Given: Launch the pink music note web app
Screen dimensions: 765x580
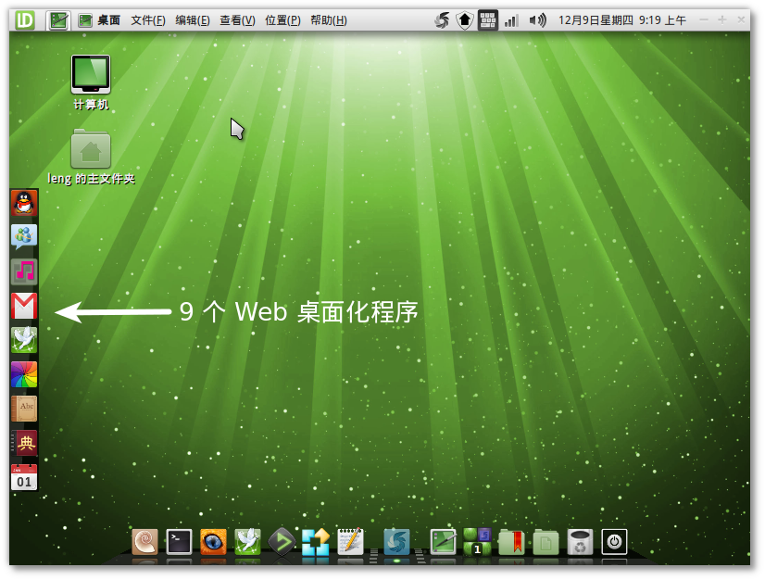Looking at the screenshot, I should click(24, 271).
